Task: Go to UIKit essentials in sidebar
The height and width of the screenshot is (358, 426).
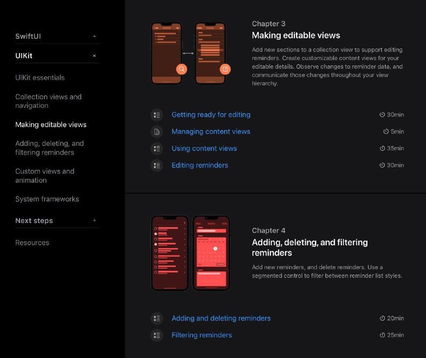Action: coord(40,78)
